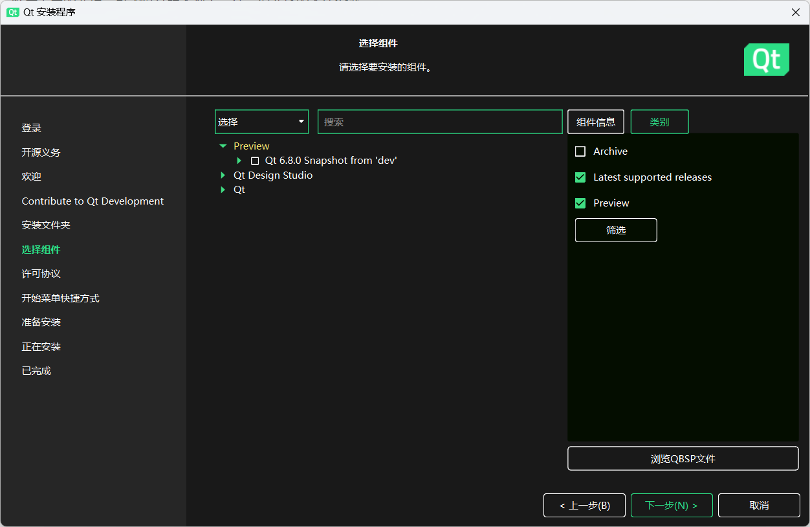This screenshot has width=810, height=527.
Task: Uncheck Latest supported releases checkbox
Action: 580,177
